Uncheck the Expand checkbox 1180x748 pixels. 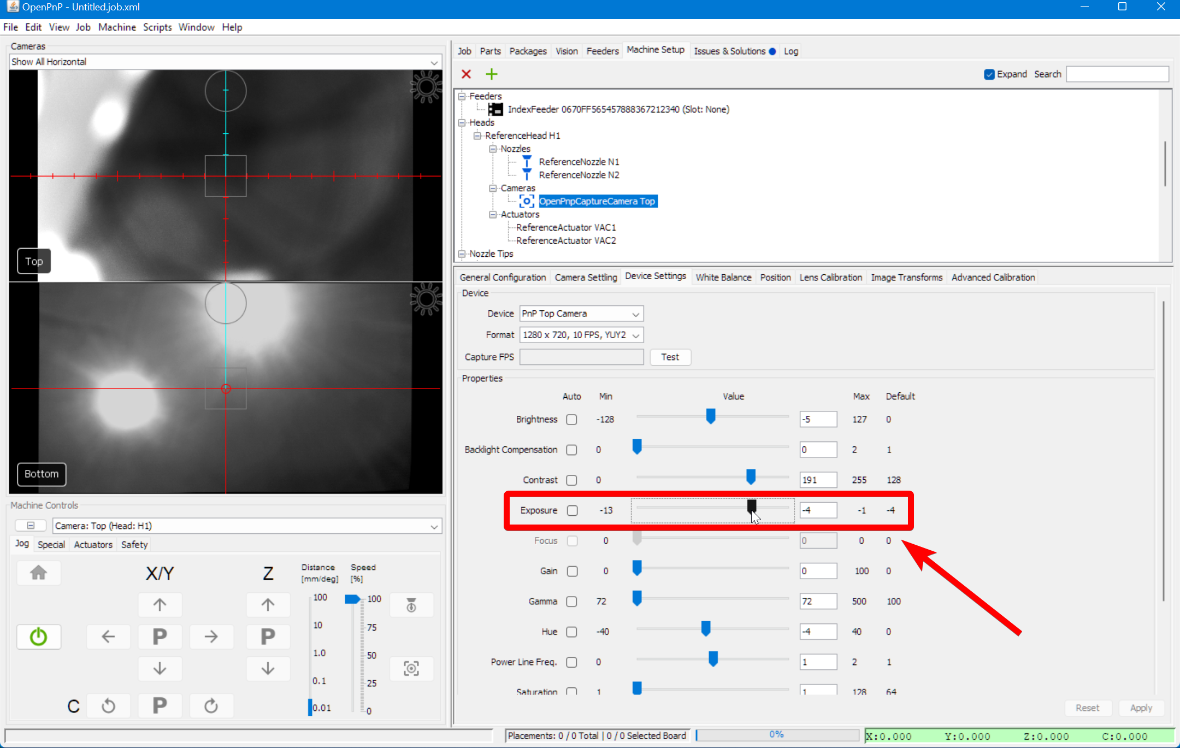coord(989,74)
